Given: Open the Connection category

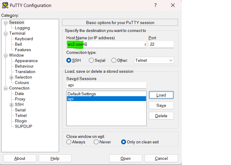Looking at the screenshot, I should point(19,88).
